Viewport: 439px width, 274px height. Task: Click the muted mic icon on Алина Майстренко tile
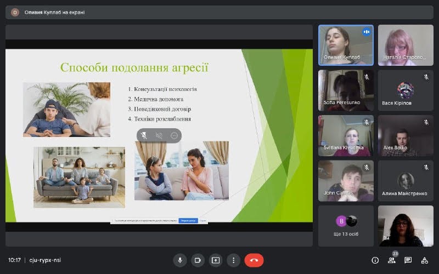click(426, 167)
